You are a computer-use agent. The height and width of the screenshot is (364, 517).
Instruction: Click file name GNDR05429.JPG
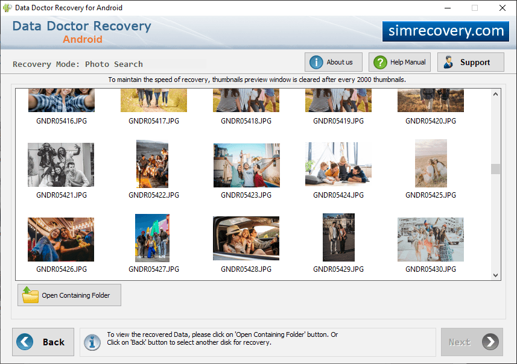pyautogui.click(x=338, y=269)
